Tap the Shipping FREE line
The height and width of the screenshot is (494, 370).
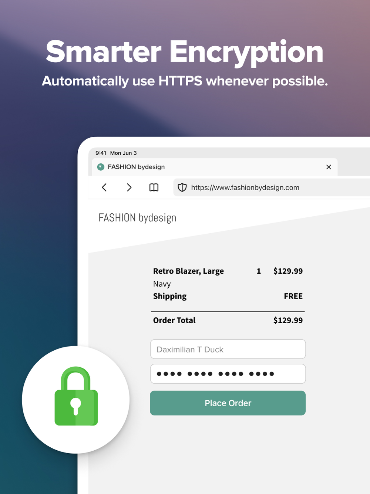point(228,296)
